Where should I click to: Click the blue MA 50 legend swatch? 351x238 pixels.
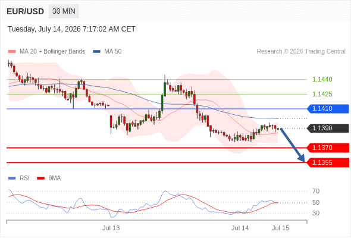[x=96, y=52]
